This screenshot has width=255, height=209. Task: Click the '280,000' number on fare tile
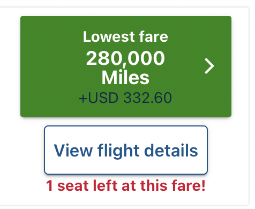pos(125,58)
